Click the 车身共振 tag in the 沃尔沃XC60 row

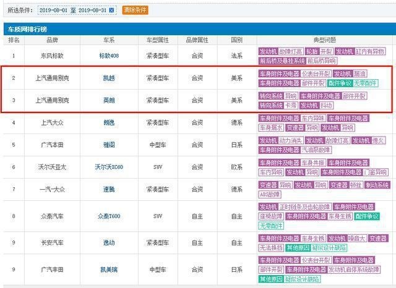(312, 163)
